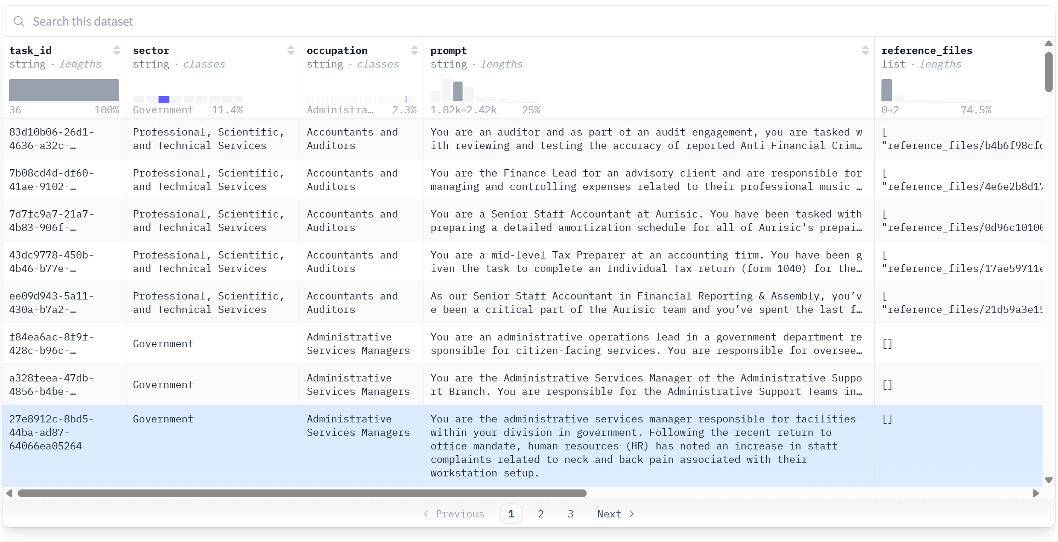The width and height of the screenshot is (1058, 542).
Task: Expand the Aurisic amortization schedule prompt cell
Action: pyautogui.click(x=646, y=221)
